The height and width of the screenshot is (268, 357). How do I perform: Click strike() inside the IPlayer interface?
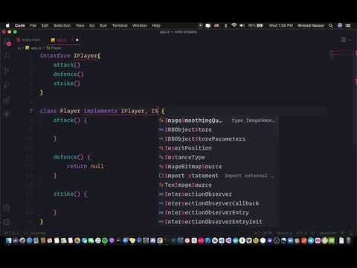tap(67, 83)
